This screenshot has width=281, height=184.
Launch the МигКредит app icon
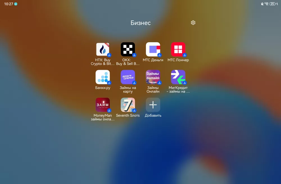click(x=178, y=77)
